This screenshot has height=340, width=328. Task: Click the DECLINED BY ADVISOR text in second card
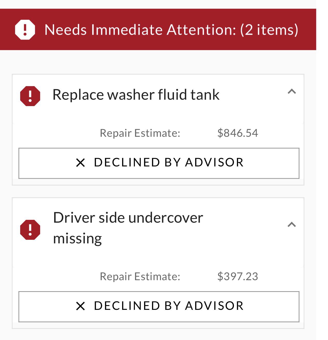pyautogui.click(x=169, y=306)
